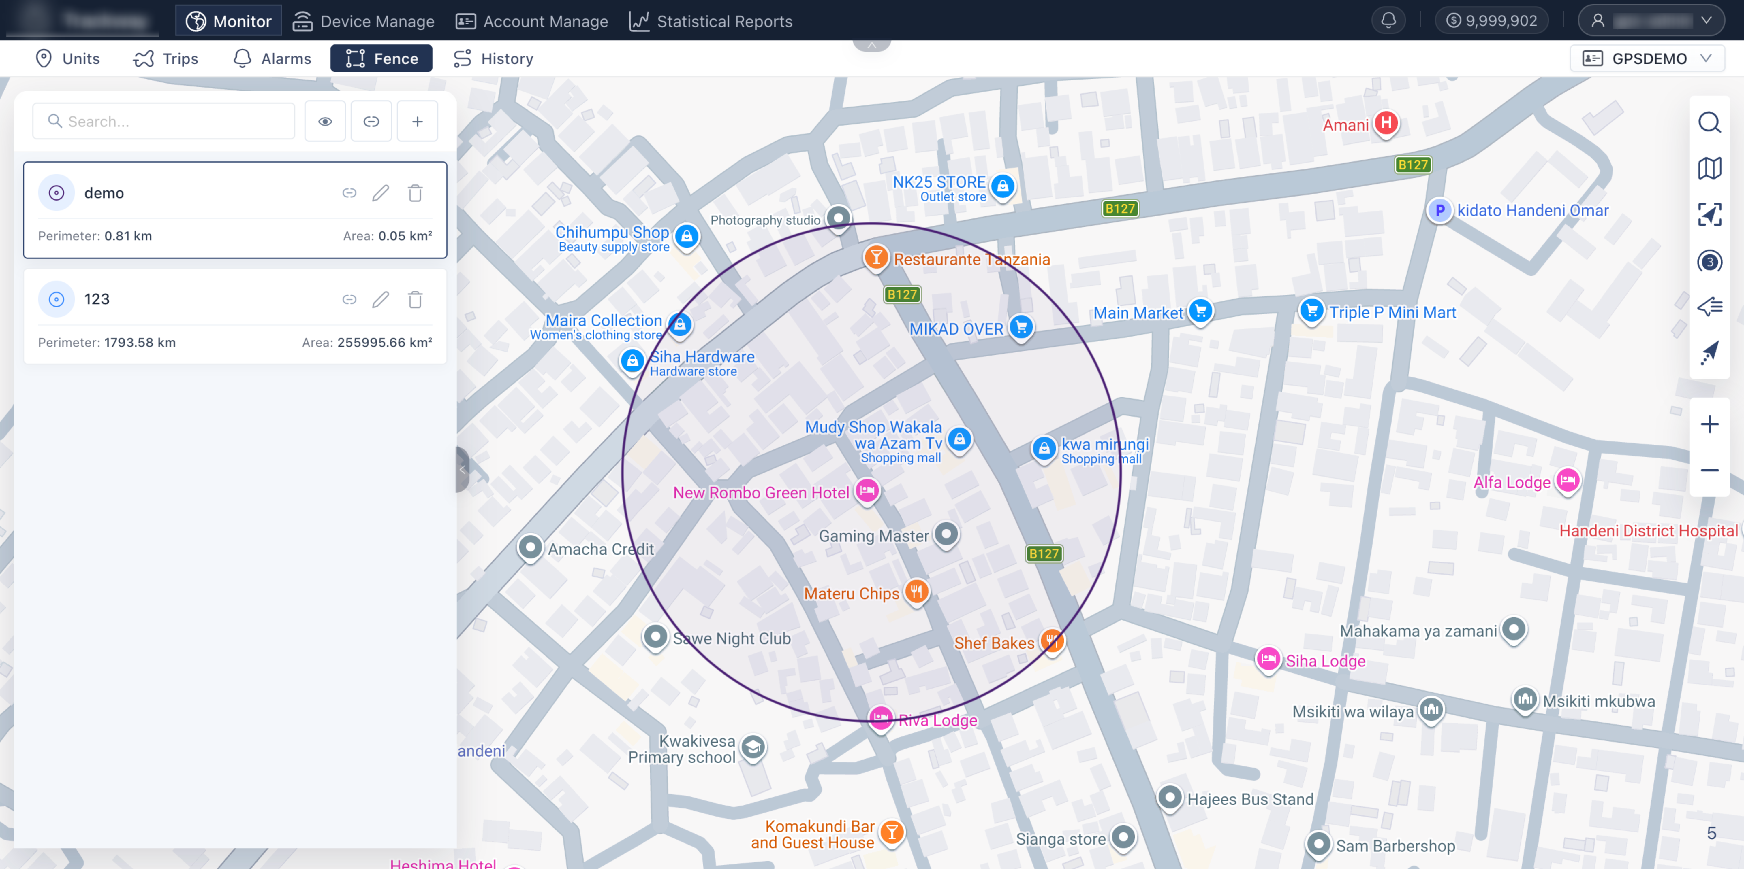
Task: Click the Amani hospital marker
Action: (x=1386, y=124)
